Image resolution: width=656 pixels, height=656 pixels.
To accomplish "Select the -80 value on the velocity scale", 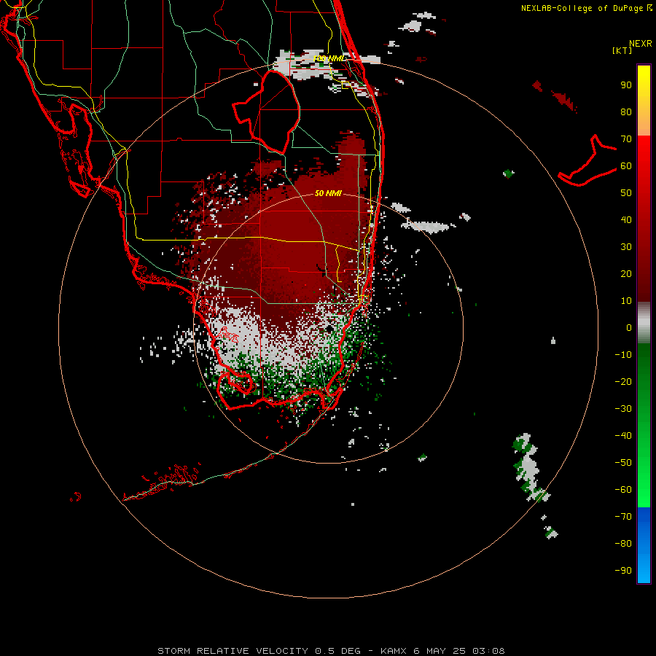I will [623, 544].
